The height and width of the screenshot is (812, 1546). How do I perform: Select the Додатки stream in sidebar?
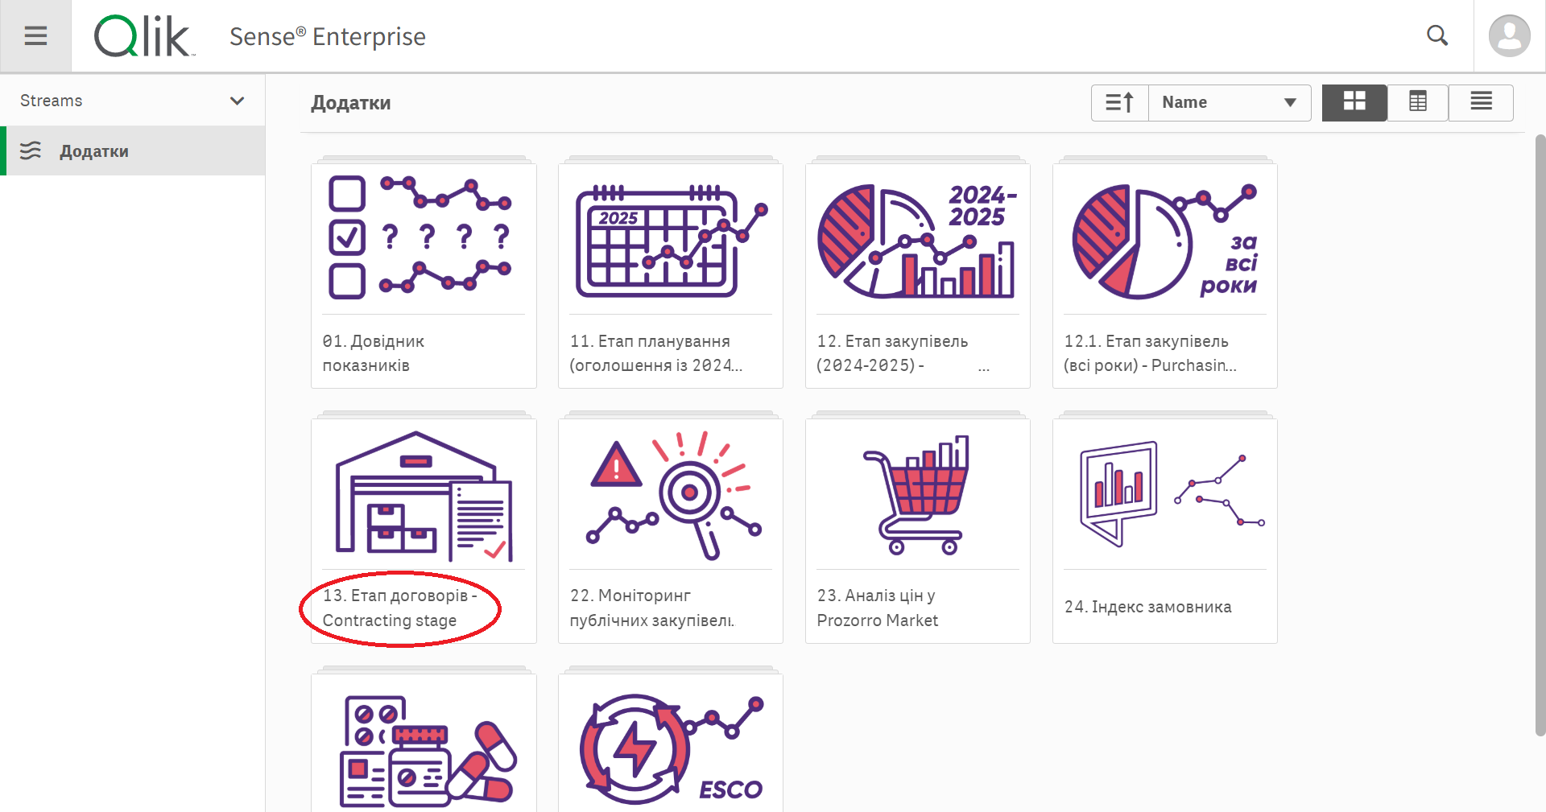pyautogui.click(x=93, y=151)
